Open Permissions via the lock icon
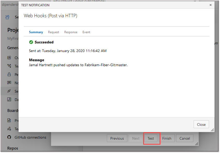 pos(8,74)
